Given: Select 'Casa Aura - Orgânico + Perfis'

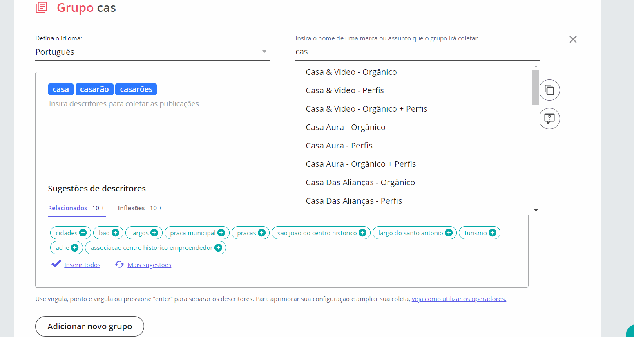Looking at the screenshot, I should pyautogui.click(x=361, y=164).
